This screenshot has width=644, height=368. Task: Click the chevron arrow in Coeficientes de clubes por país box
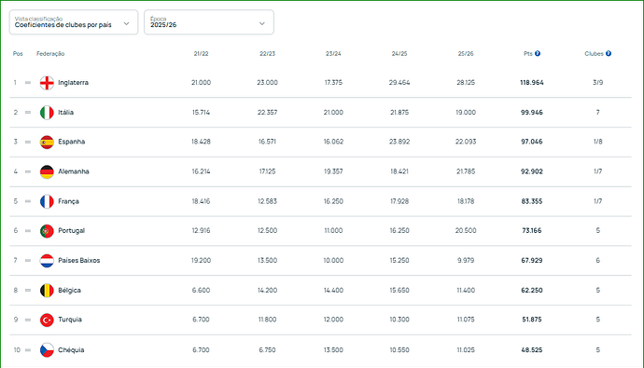pos(127,24)
